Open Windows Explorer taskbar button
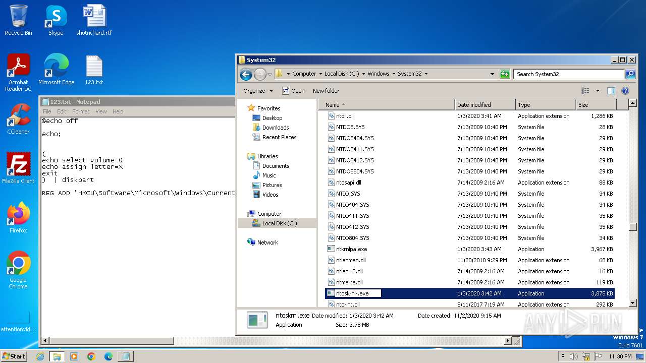 tap(57, 356)
